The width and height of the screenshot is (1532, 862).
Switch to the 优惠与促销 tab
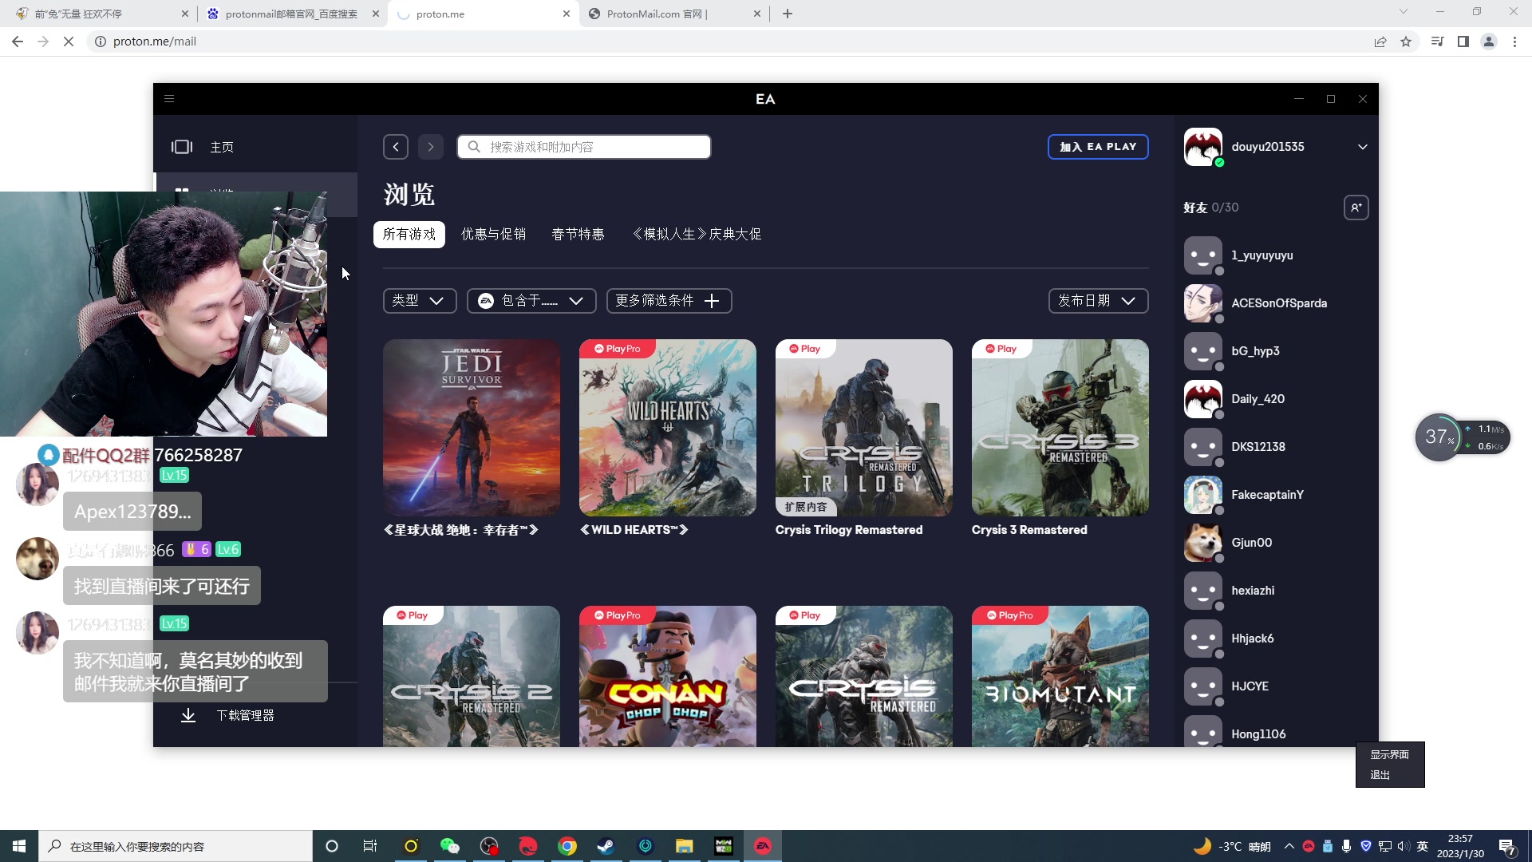point(494,235)
